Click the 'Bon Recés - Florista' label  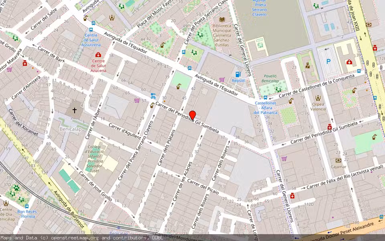tap(27, 214)
